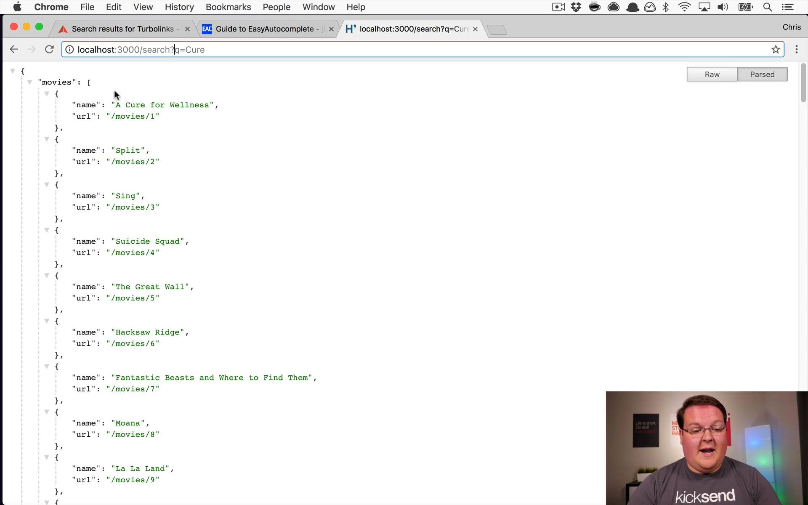The width and height of the screenshot is (808, 505).
Task: Click the "The Great Wall" name value
Action: coord(150,287)
